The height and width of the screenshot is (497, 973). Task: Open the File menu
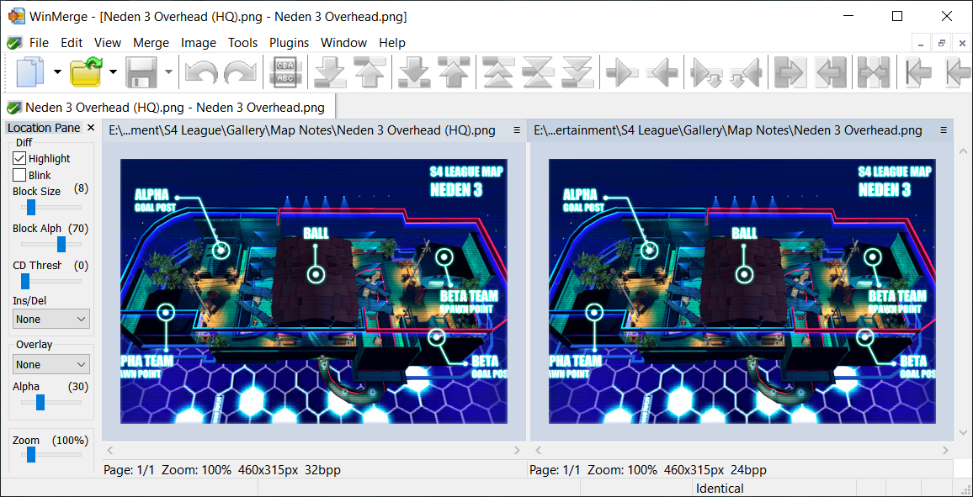(x=39, y=43)
